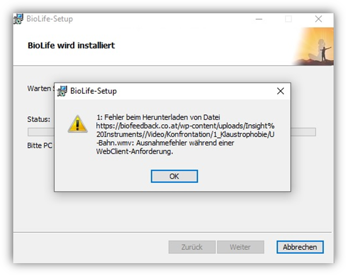This screenshot has width=346, height=275.
Task: Click the 'BioLife wird installiert' heading
Action: pyautogui.click(x=71, y=46)
